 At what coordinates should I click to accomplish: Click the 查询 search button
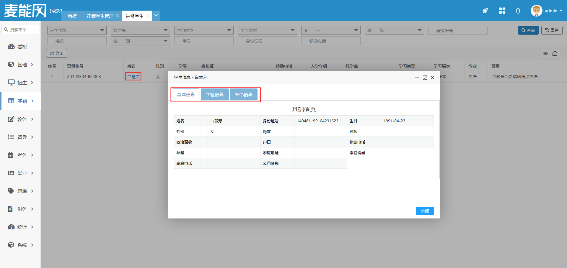coord(528,30)
